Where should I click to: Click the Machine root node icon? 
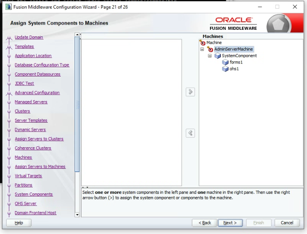203,43
